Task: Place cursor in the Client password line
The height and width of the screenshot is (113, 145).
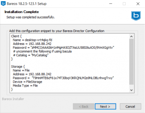Action: coord(64,48)
